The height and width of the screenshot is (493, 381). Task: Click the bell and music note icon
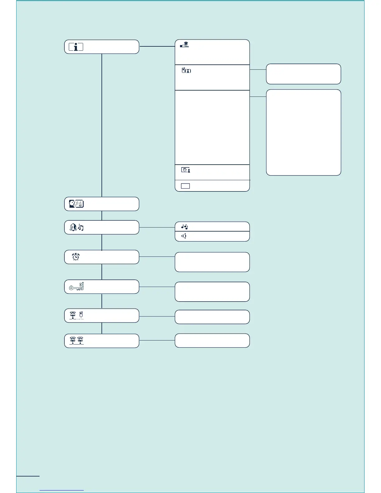tap(77, 228)
